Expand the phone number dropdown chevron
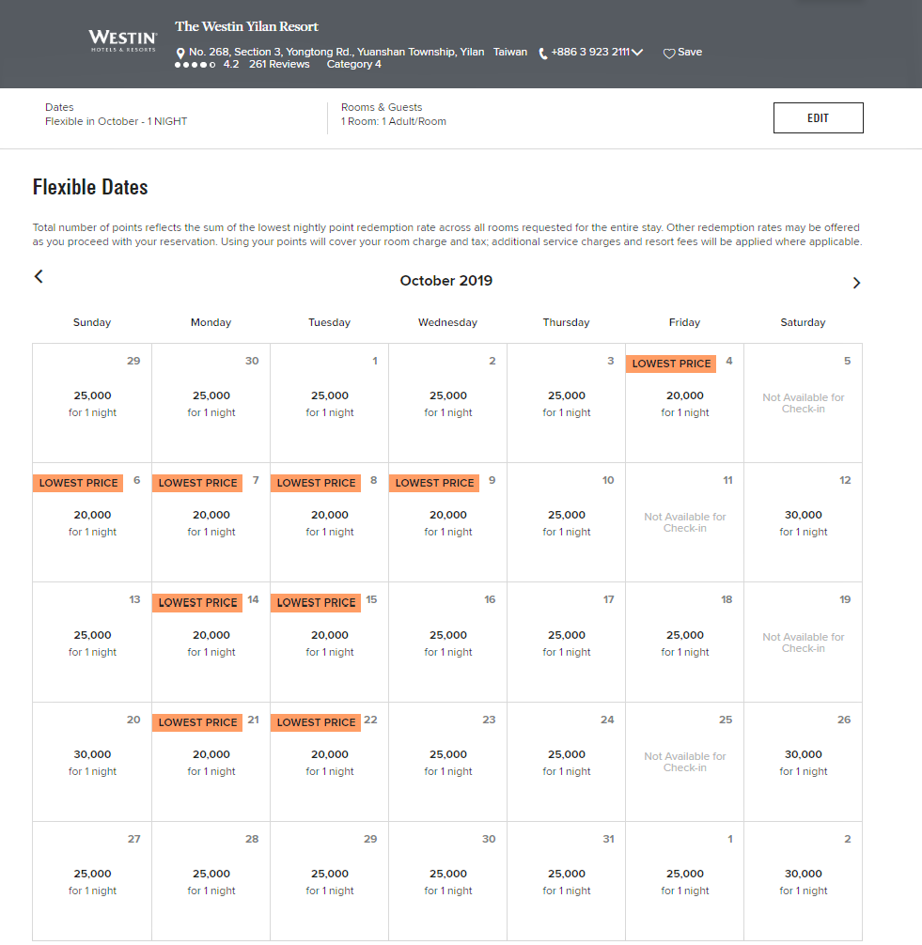The height and width of the screenshot is (945, 922). [637, 53]
